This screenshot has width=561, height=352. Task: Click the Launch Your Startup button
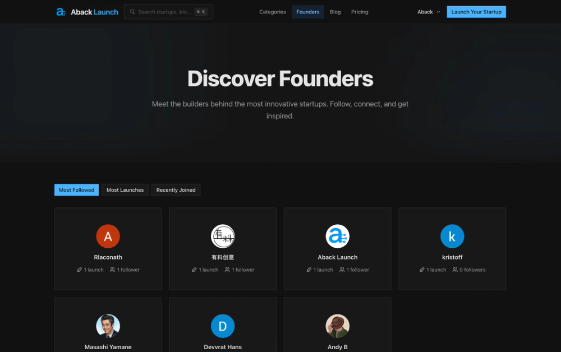(x=476, y=12)
